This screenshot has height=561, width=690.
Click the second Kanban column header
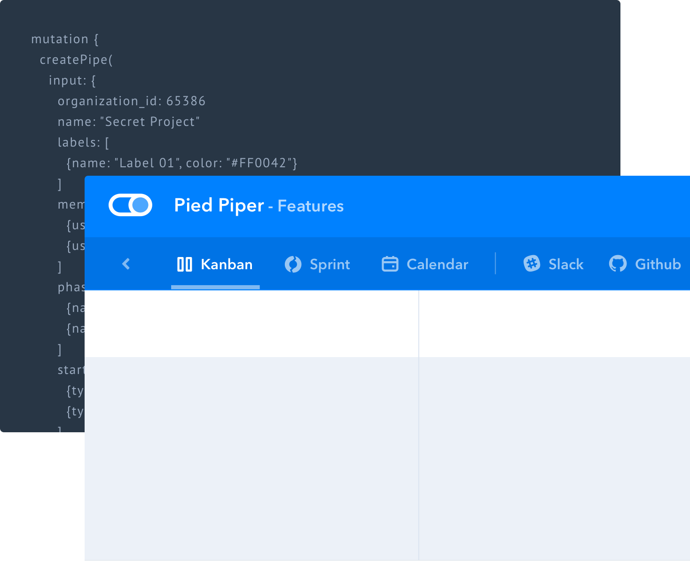554,324
